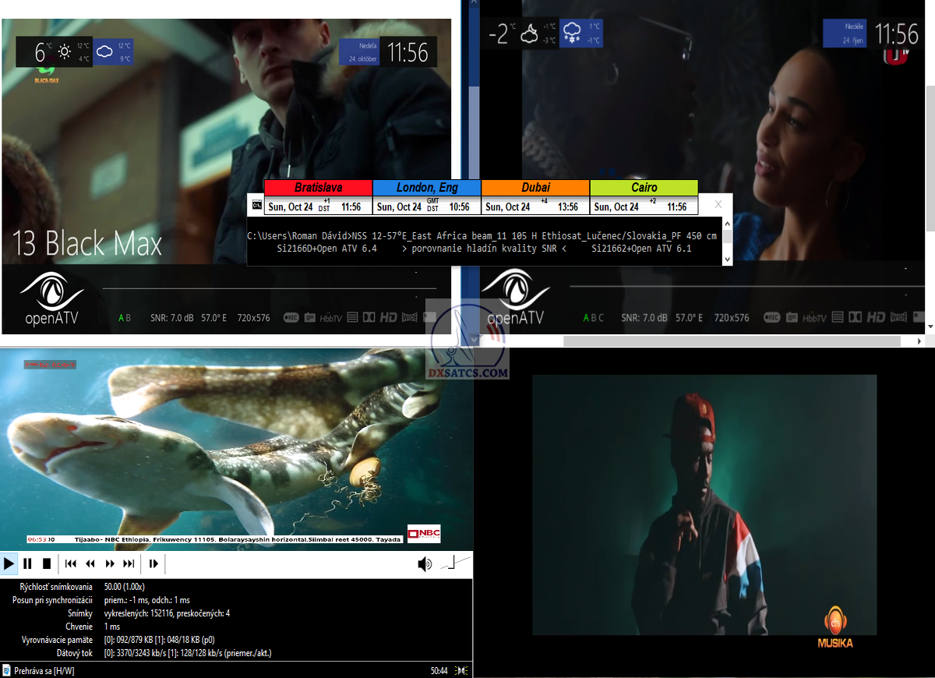Close the world clock command window
Screen dimensions: 935x678
(718, 205)
